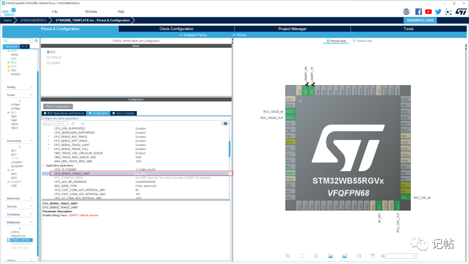This screenshot has height=264, width=469.
Task: Select RTC in Timers list
Action: point(13,113)
